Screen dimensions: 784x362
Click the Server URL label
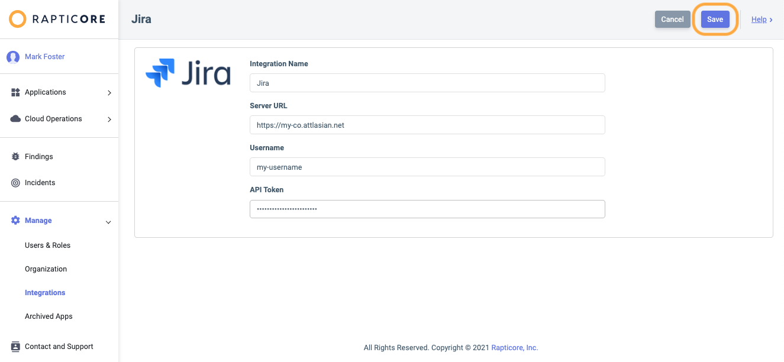tap(268, 106)
